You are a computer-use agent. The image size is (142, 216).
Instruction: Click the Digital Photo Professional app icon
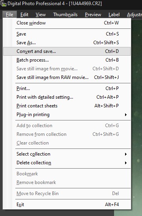(3, 4)
